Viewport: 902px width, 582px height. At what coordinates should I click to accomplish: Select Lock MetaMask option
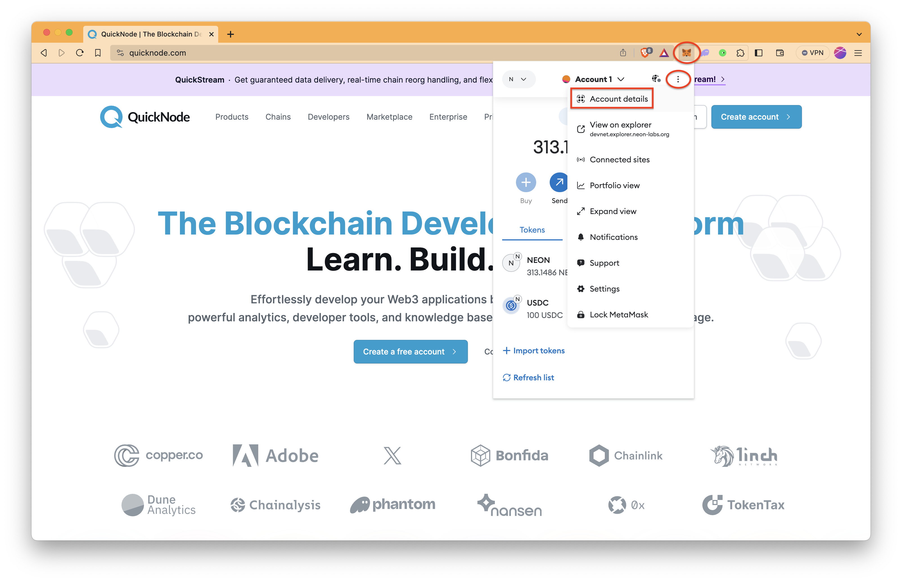tap(618, 314)
